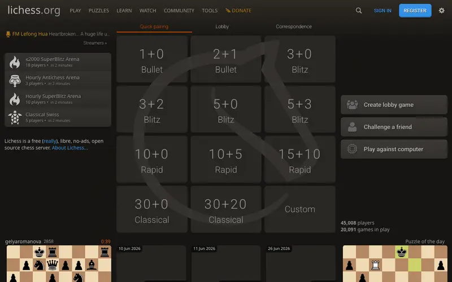Image resolution: width=452 pixels, height=282 pixels.
Task: Click the (really) link
Action: click(50, 141)
